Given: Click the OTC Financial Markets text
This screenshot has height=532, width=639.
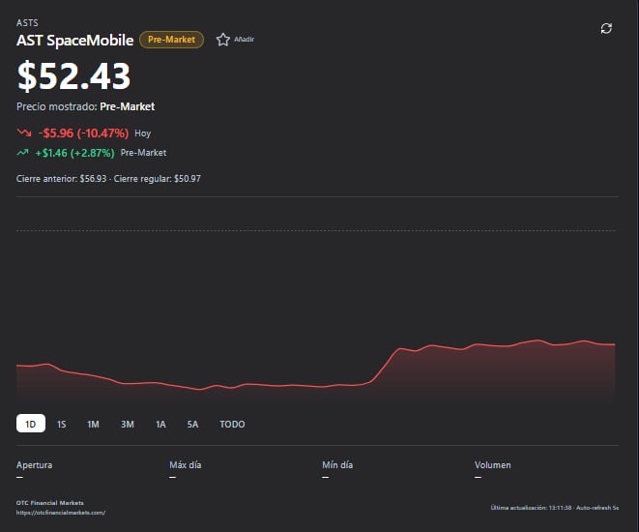Looking at the screenshot, I should click(49, 503).
